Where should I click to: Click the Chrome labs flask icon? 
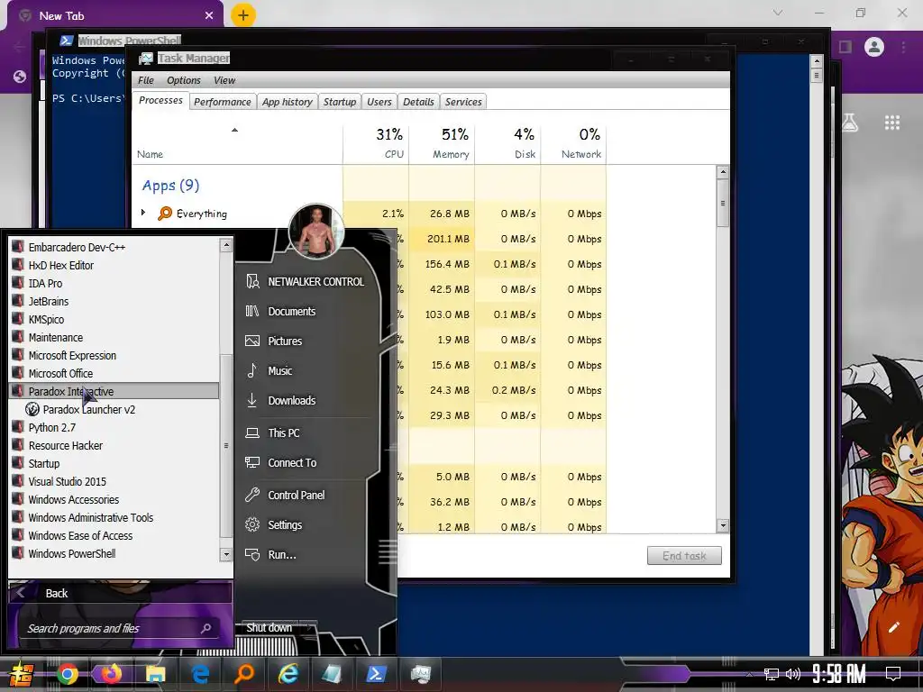850,123
